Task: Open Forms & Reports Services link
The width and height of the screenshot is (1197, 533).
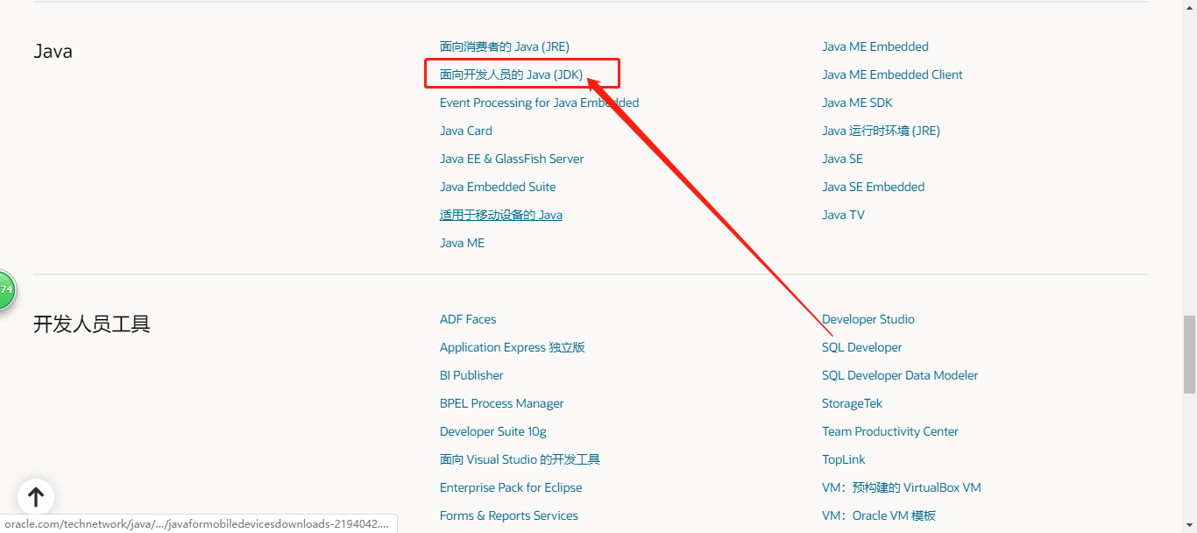Action: click(509, 515)
